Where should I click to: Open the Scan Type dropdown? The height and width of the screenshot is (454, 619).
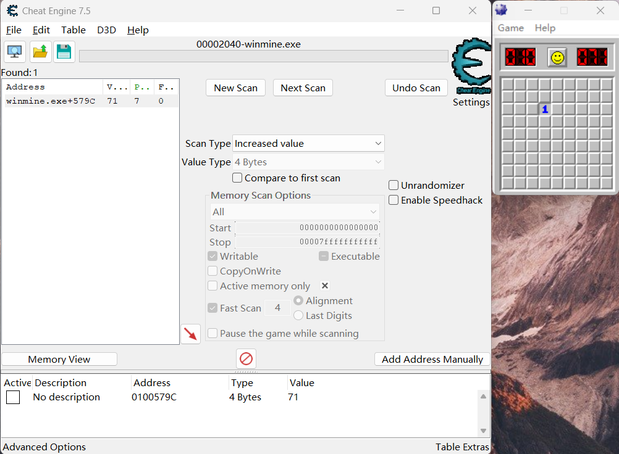point(308,143)
